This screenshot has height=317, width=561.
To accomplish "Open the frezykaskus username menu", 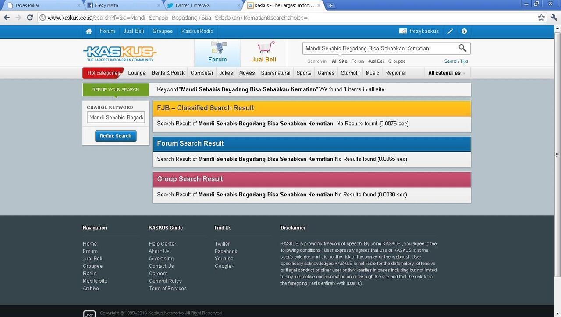I will [424, 32].
